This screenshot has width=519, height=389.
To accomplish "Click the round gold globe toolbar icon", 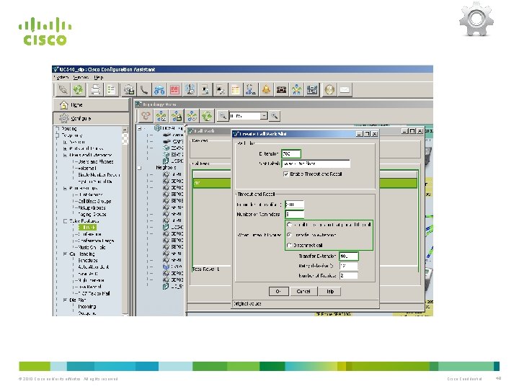I will [x=329, y=89].
